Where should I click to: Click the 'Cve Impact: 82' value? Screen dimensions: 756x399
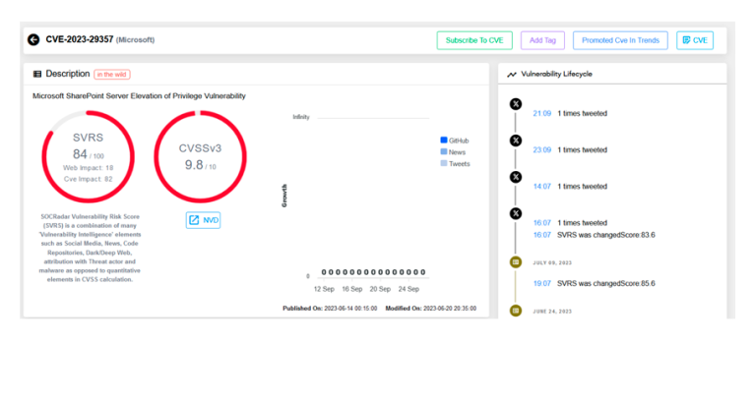pos(88,179)
